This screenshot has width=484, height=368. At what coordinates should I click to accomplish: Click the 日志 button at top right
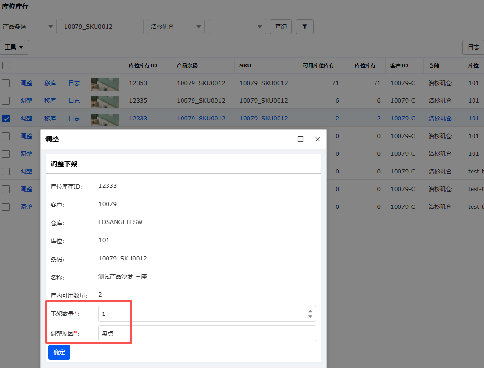(473, 47)
